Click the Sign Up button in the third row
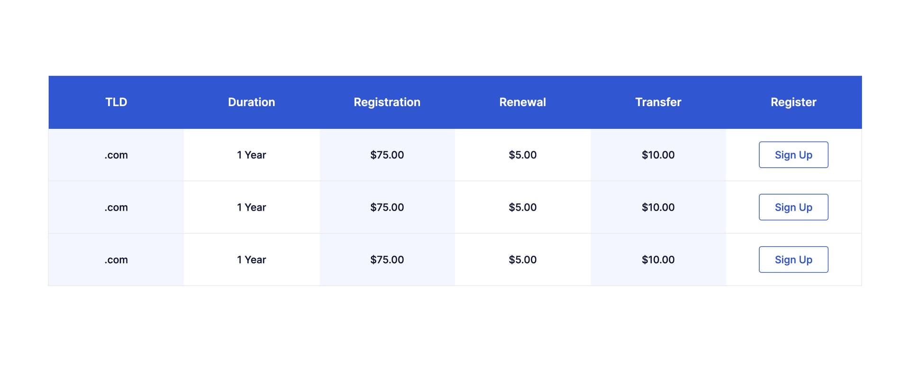The height and width of the screenshot is (365, 910). (793, 259)
